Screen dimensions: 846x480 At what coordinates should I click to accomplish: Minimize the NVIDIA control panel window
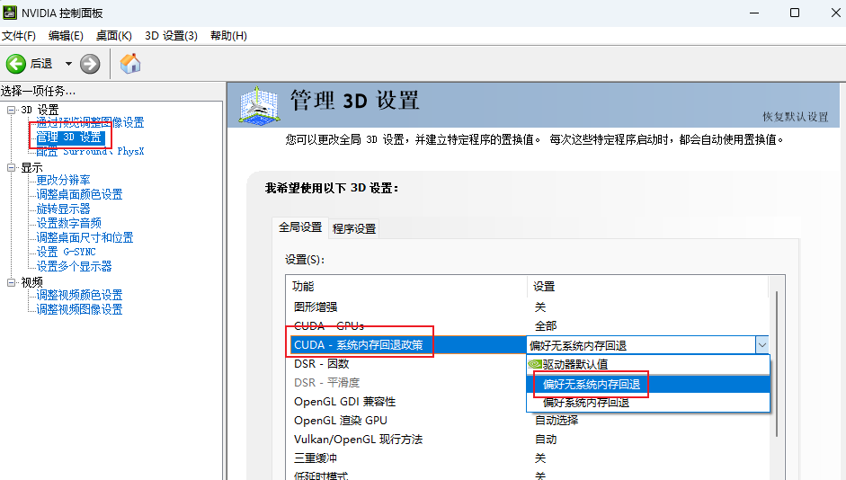[x=754, y=13]
